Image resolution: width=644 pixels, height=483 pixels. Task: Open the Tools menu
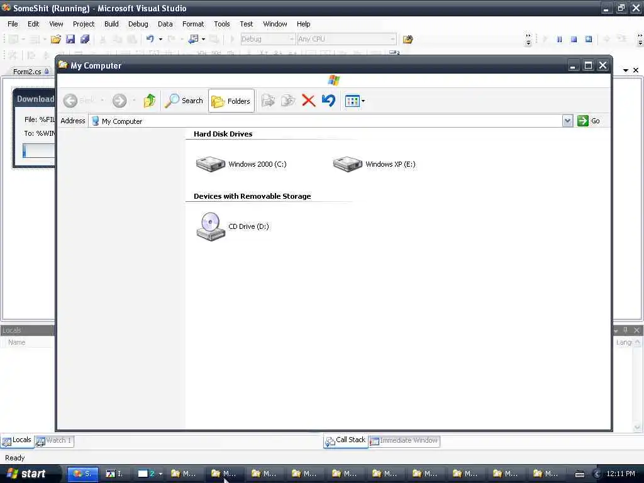tap(222, 24)
